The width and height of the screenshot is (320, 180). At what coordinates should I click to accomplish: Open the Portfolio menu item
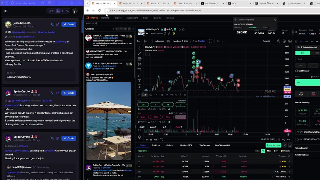pyautogui.click(x=117, y=18)
